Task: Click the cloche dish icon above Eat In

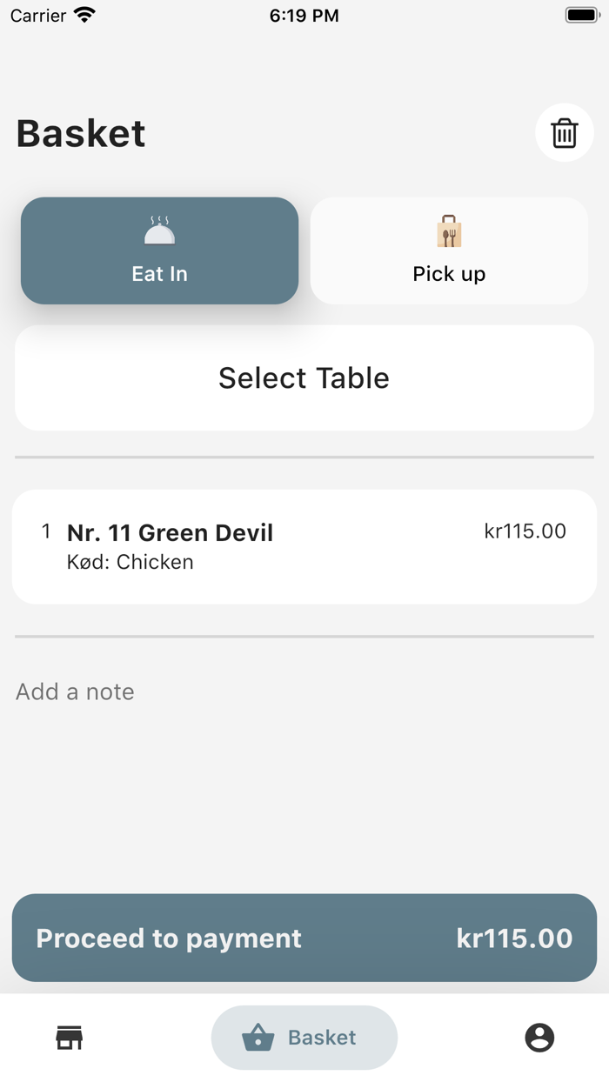Action: tap(159, 231)
